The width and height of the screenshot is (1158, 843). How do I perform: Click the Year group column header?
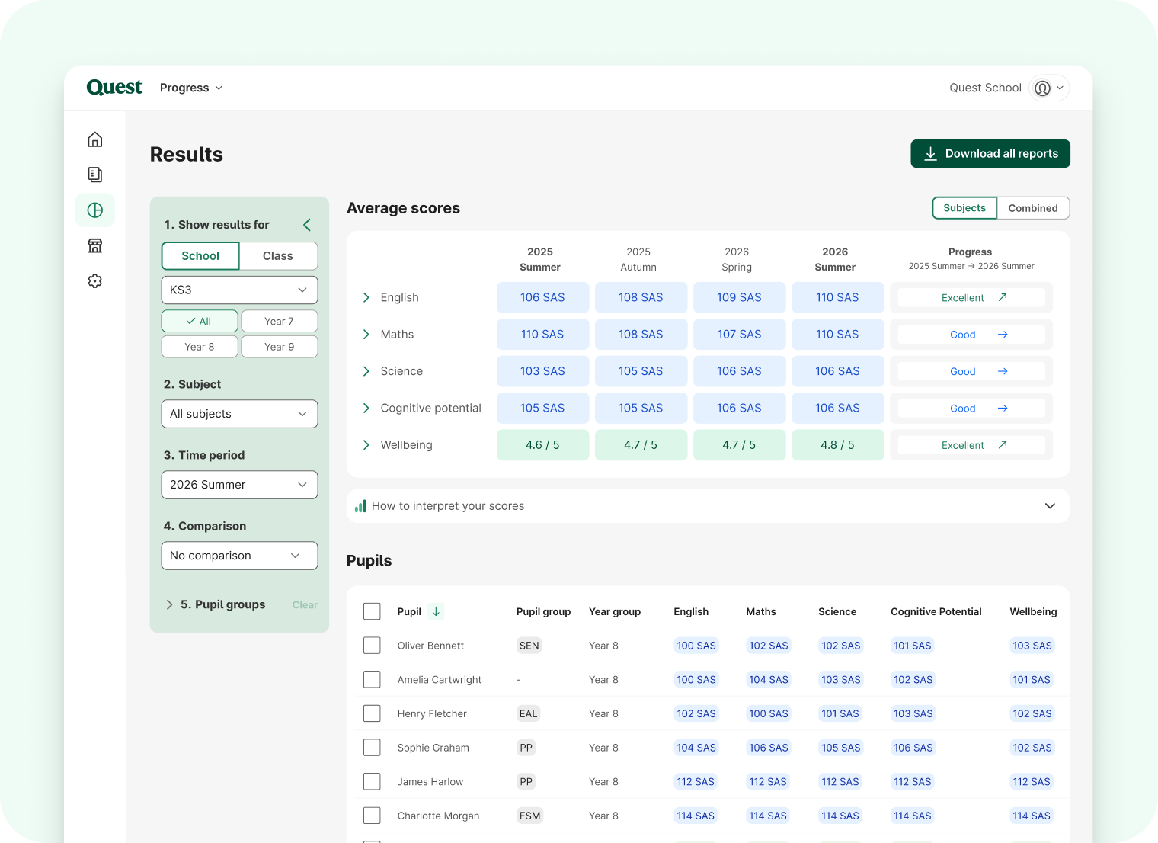615,611
